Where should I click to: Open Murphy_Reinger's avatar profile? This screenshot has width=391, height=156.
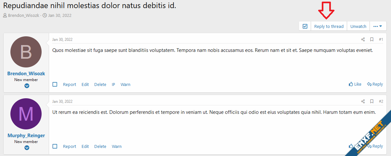[x=26, y=114]
